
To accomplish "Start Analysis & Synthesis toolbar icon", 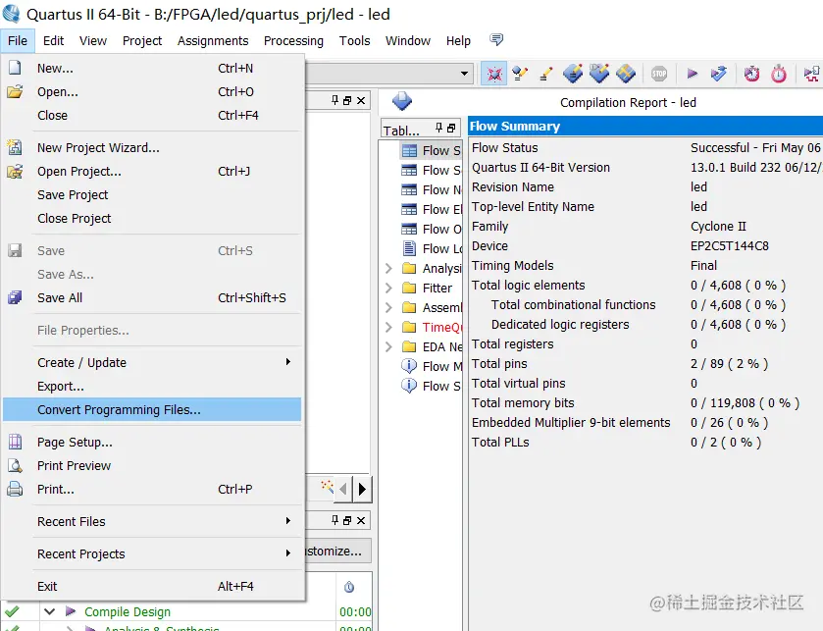I will pyautogui.click(x=719, y=74).
